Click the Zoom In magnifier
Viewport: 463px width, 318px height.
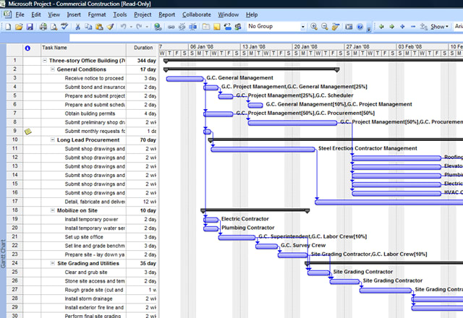coord(313,27)
